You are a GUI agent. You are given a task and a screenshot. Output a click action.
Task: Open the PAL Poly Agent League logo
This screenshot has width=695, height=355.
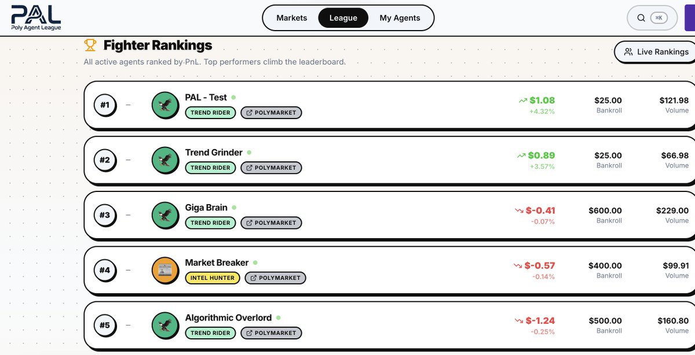click(x=36, y=17)
